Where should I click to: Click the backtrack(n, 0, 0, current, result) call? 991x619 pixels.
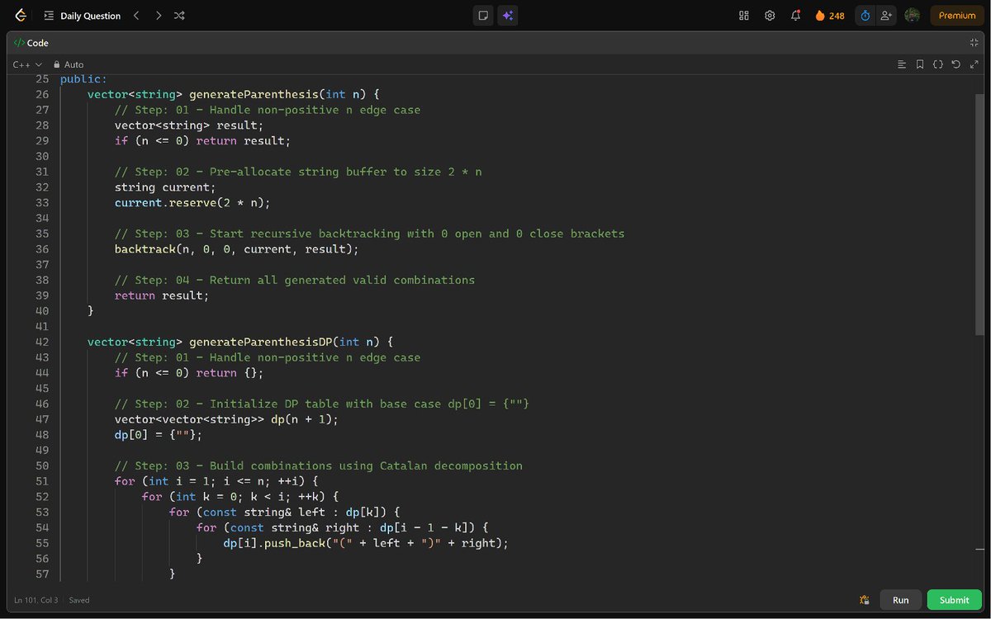click(237, 249)
